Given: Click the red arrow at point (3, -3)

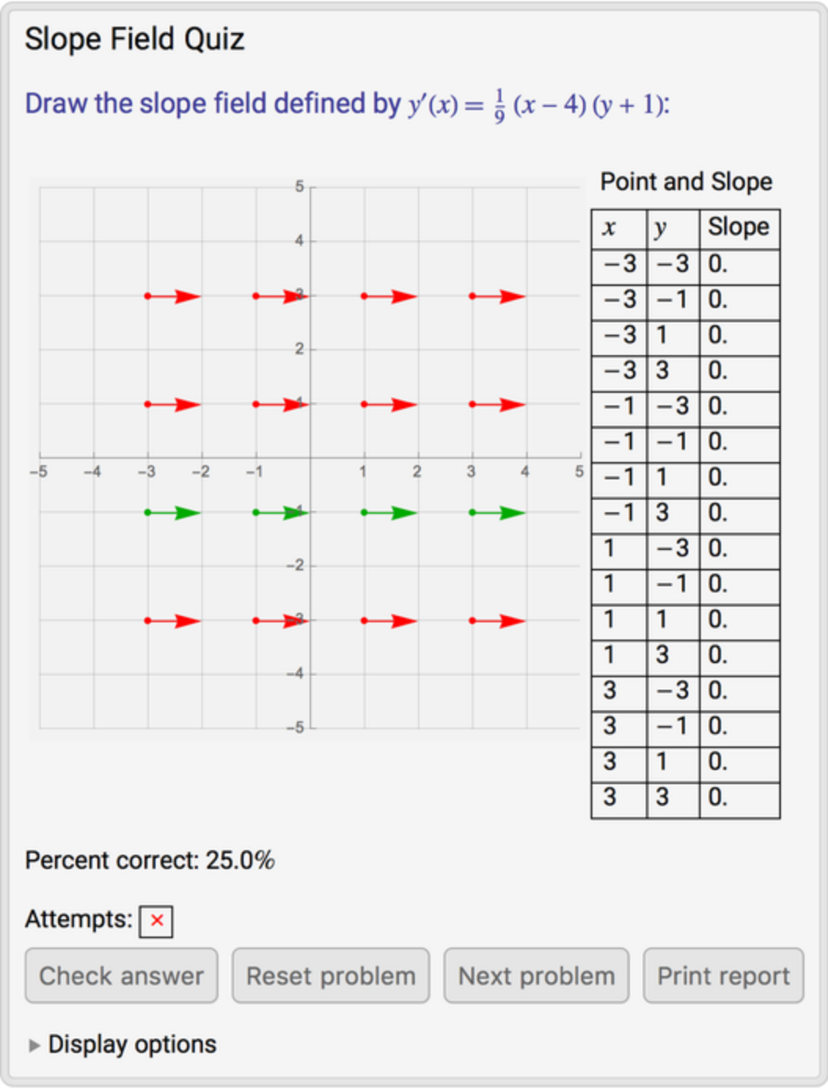Looking at the screenshot, I should 498,621.
